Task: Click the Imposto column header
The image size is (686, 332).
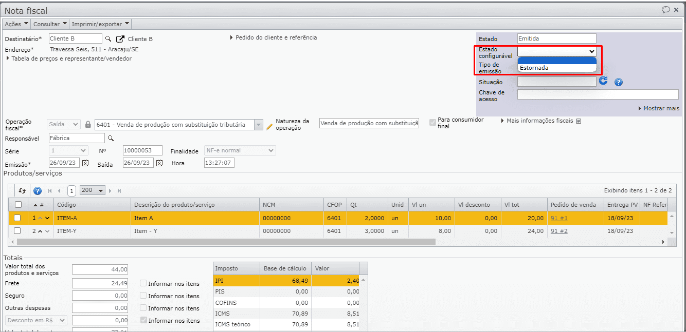Action: pos(237,268)
